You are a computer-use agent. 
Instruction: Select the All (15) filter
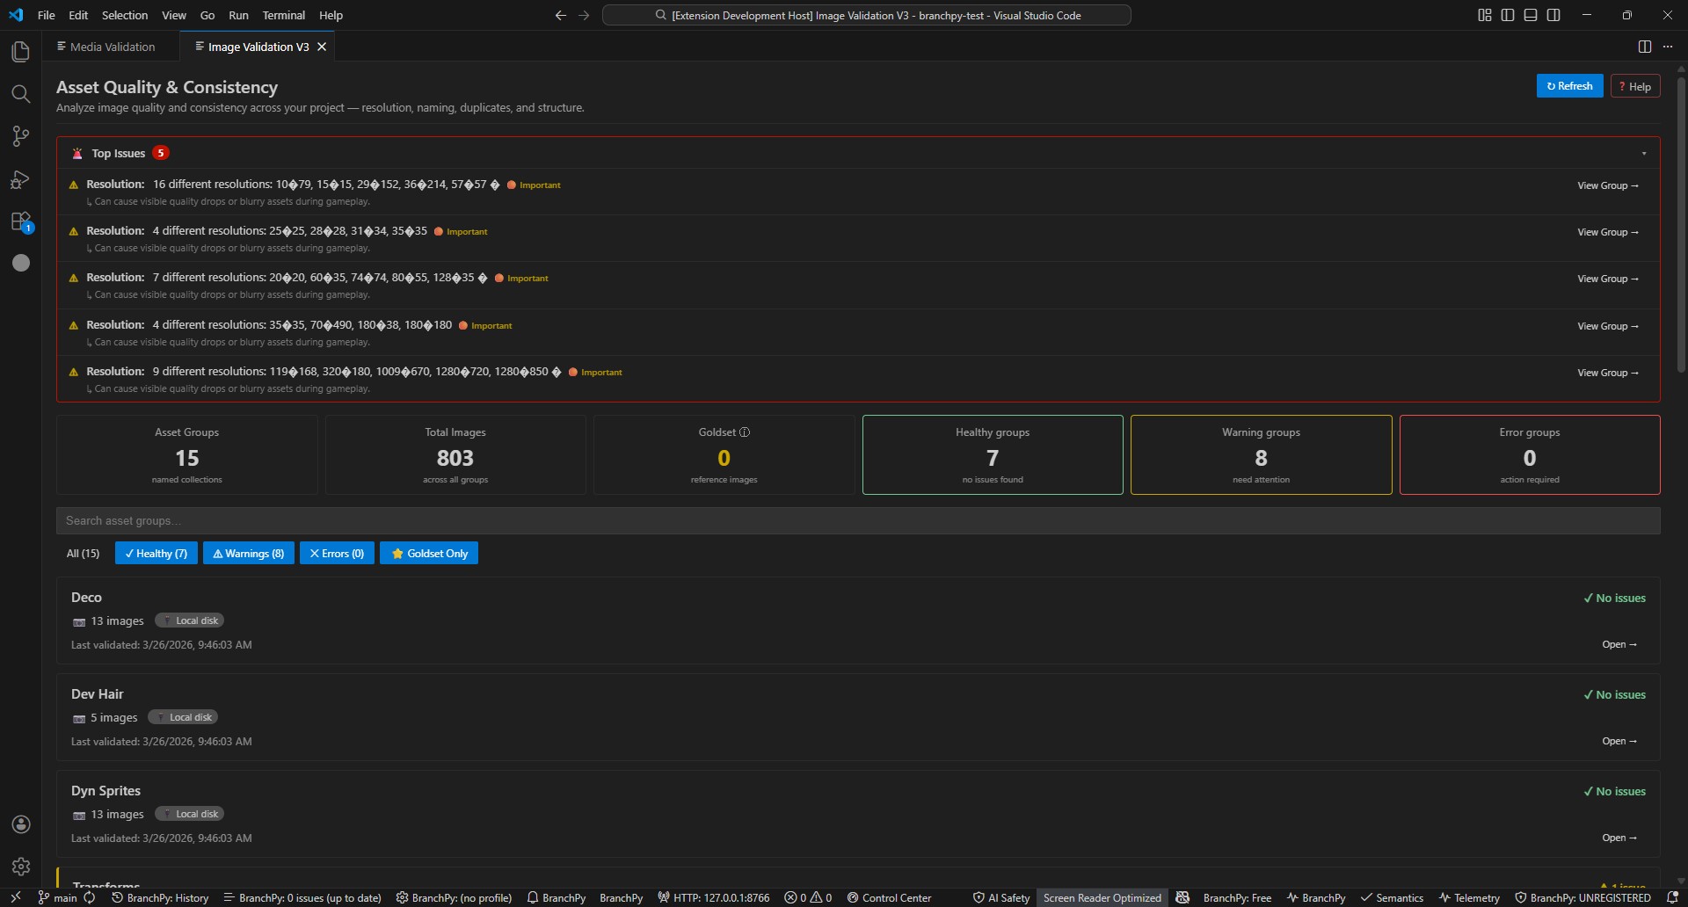coord(84,554)
